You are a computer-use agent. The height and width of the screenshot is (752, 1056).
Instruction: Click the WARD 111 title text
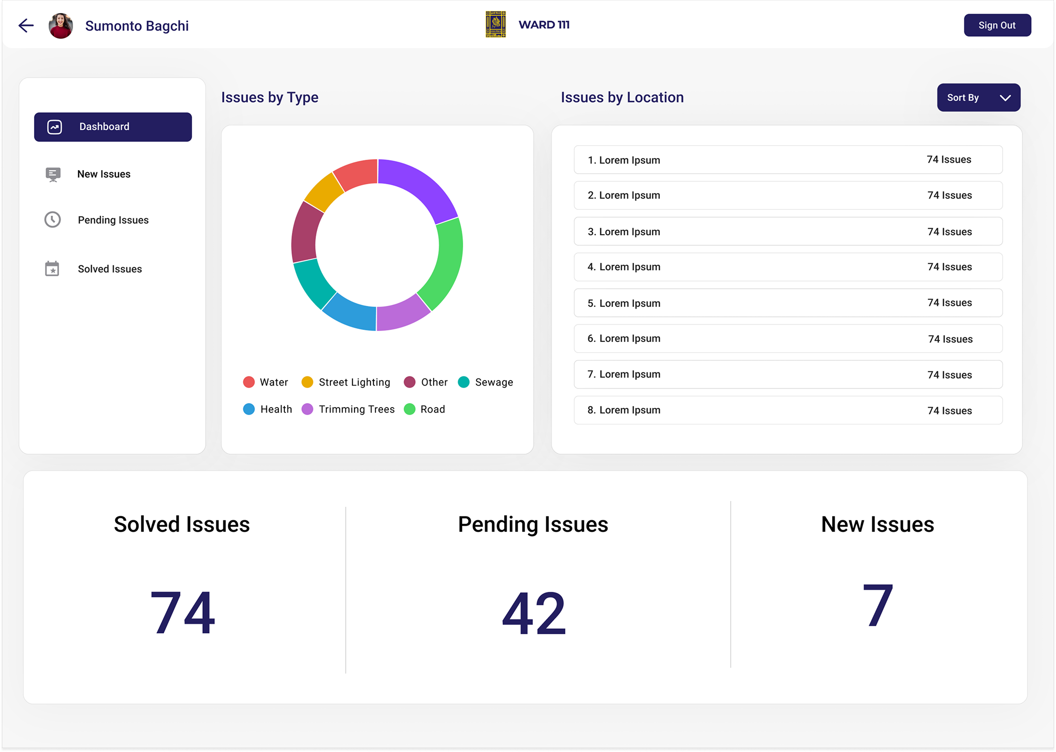click(544, 25)
